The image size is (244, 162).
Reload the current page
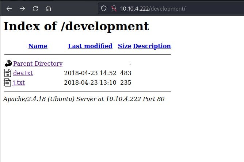coord(35,8)
